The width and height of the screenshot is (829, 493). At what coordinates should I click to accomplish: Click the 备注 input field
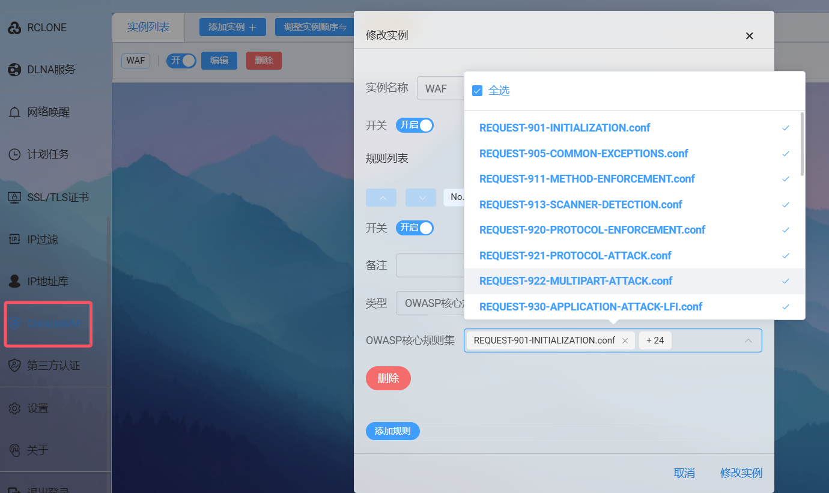(x=430, y=265)
